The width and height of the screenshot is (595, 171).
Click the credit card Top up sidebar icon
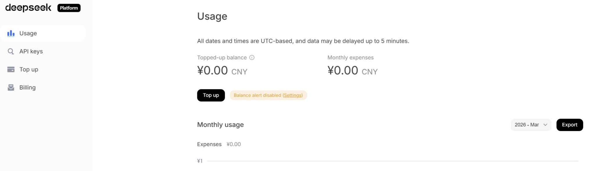(11, 69)
